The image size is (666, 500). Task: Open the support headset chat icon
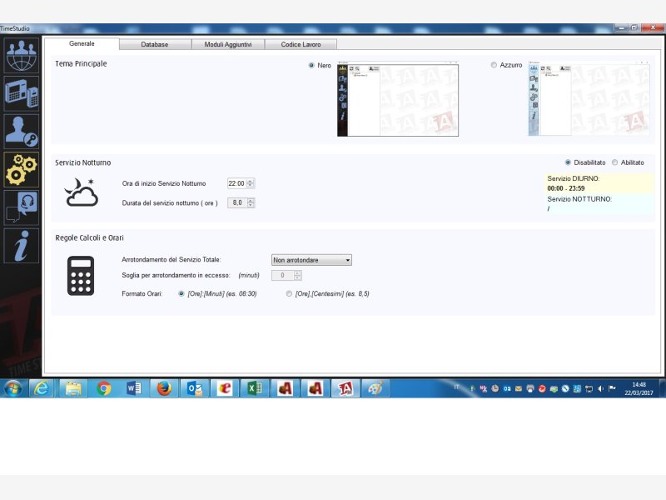click(x=21, y=207)
